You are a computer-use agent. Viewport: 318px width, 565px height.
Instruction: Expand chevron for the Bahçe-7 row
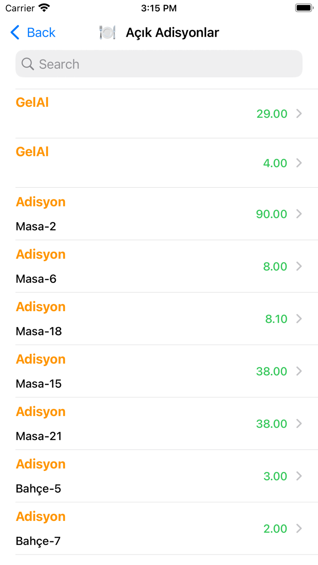coord(299,529)
